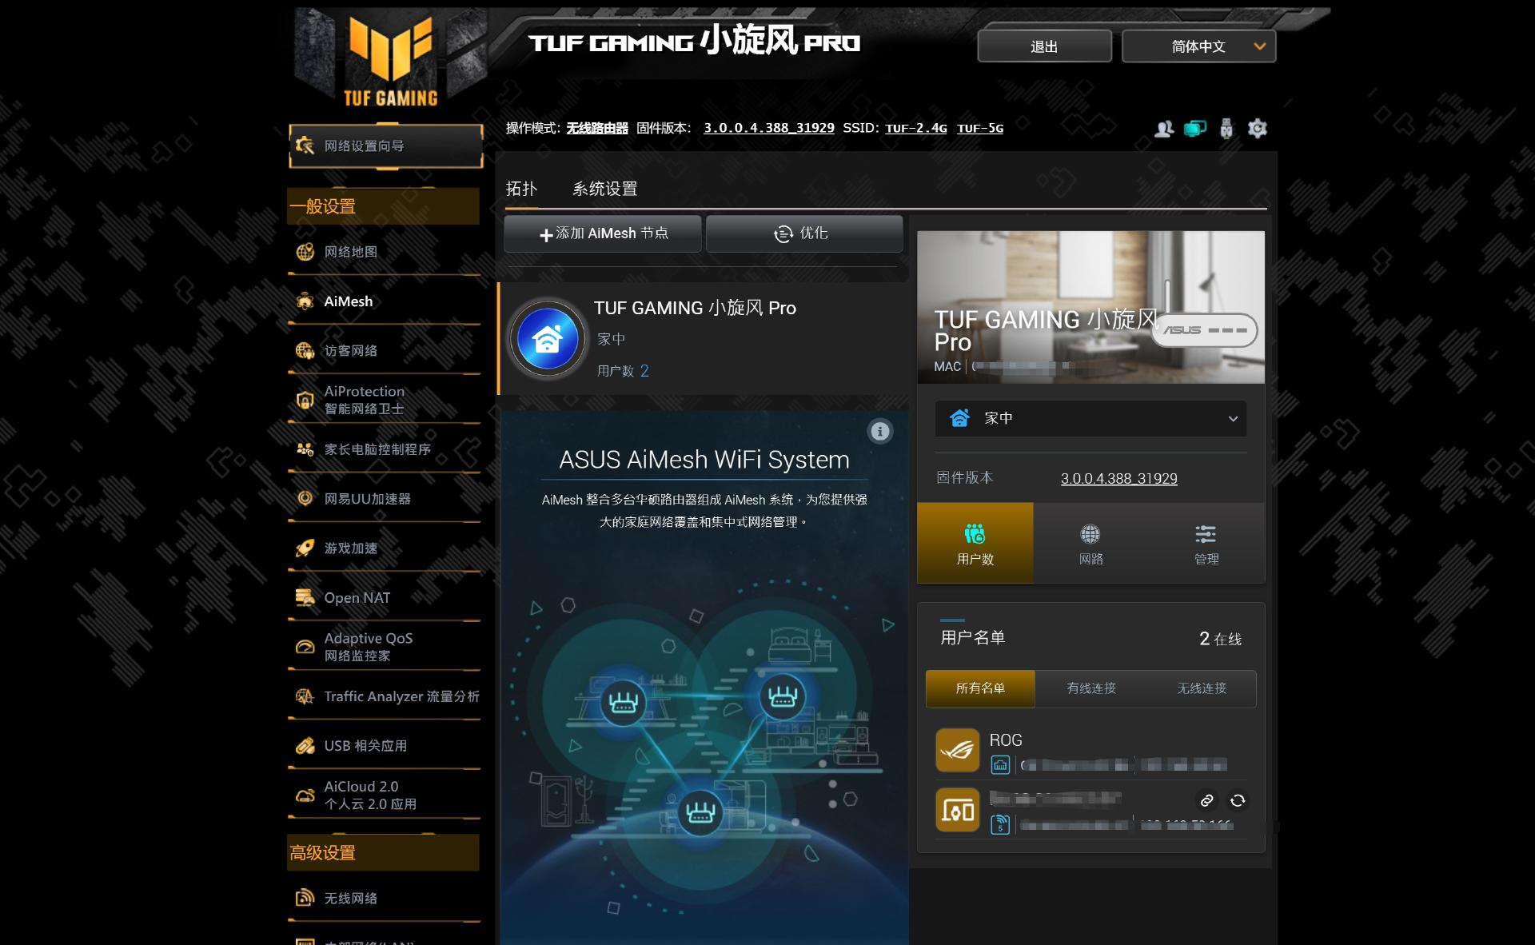Select the 用户数 clients icon panel

(975, 542)
